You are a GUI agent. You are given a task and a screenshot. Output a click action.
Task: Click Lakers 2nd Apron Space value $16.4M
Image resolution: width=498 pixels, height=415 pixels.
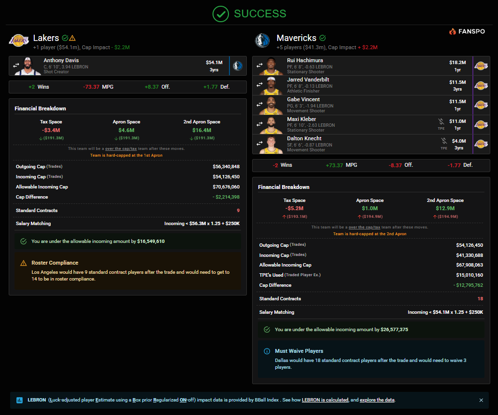coord(202,130)
